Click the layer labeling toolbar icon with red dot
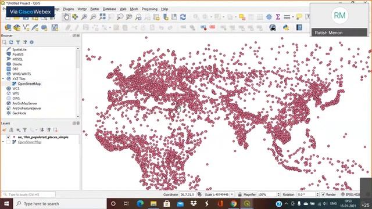This screenshot has width=372, height=209. [x=203, y=27]
